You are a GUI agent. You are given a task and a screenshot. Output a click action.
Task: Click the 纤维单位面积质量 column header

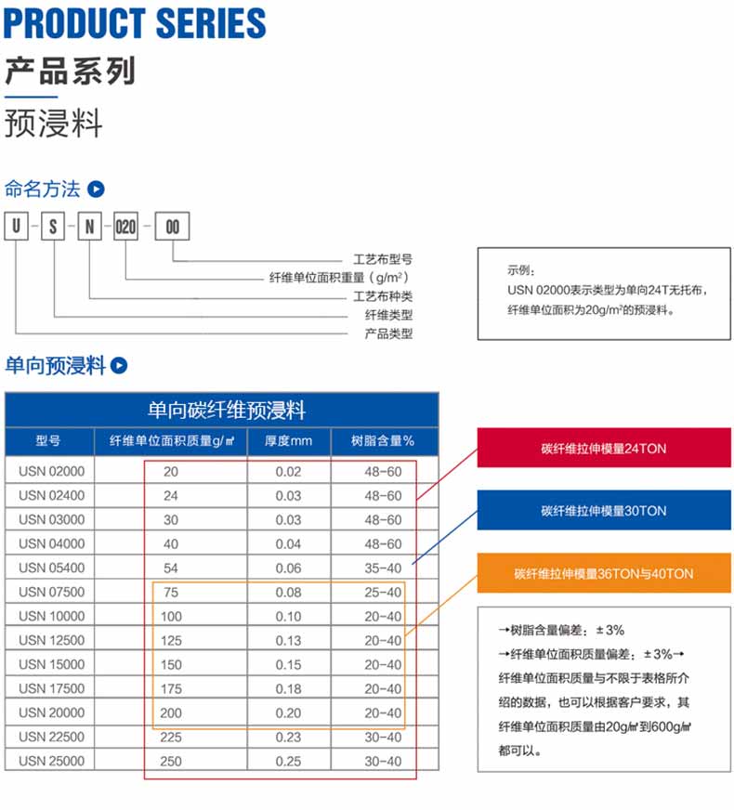coord(171,441)
